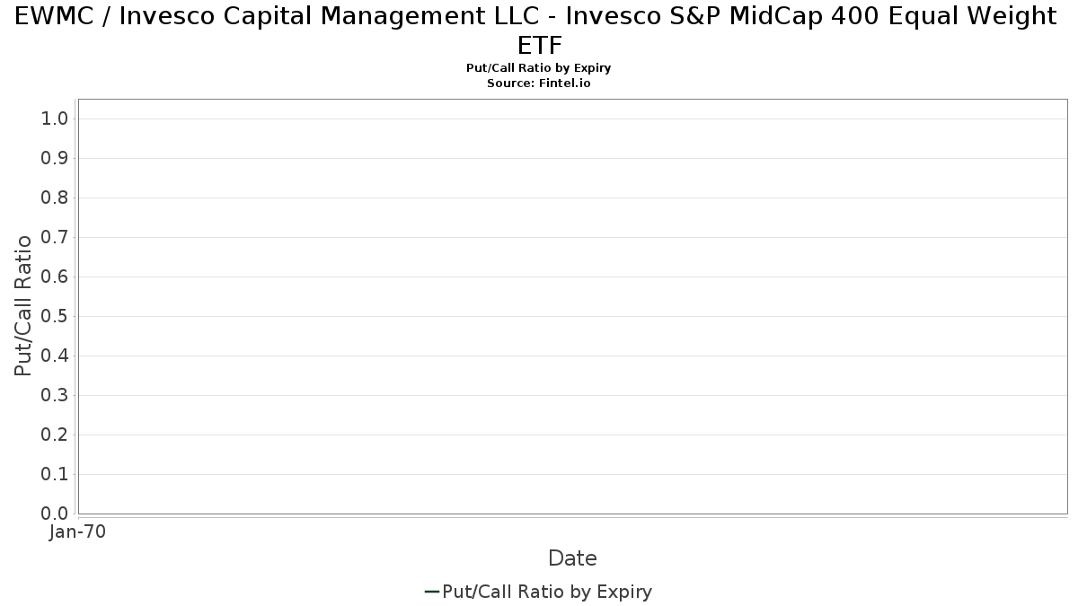The image size is (1078, 606).
Task: Click the 'Date' x-axis title
Action: (x=572, y=558)
